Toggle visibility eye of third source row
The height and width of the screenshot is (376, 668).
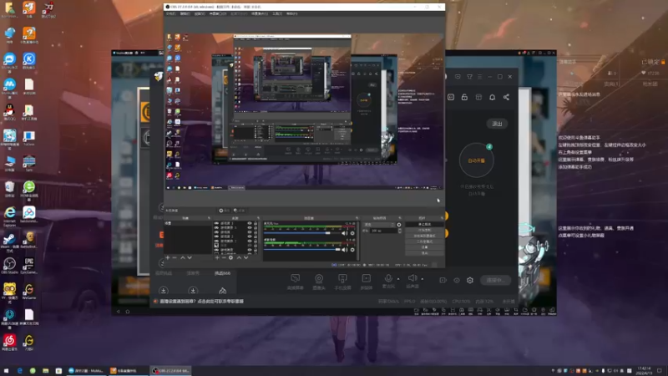250,232
